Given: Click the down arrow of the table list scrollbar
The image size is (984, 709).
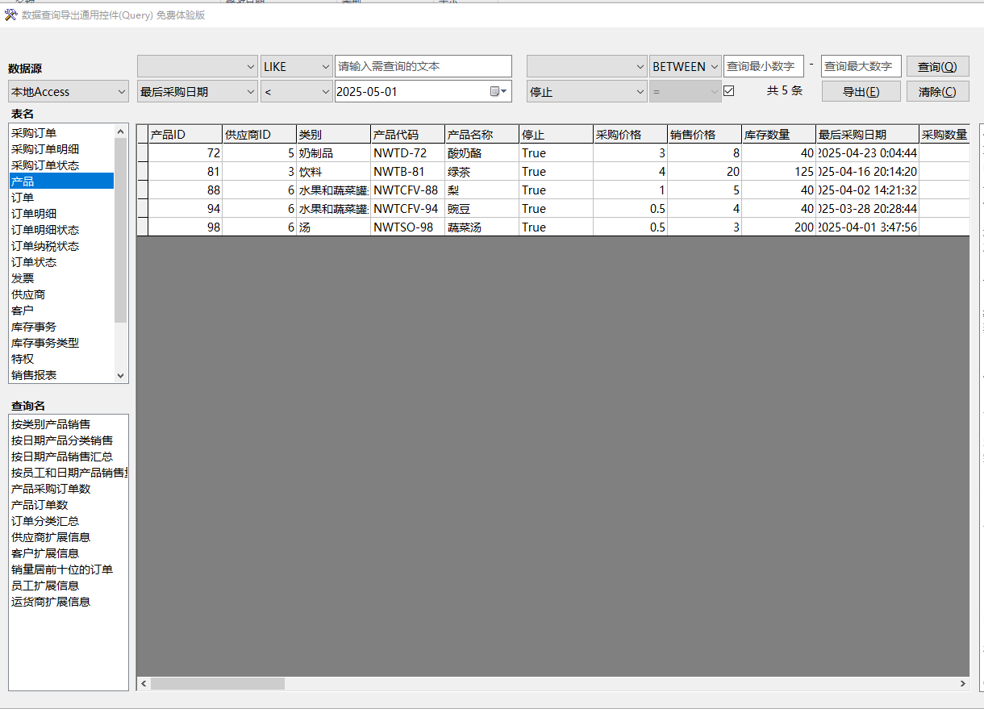Looking at the screenshot, I should pos(121,376).
